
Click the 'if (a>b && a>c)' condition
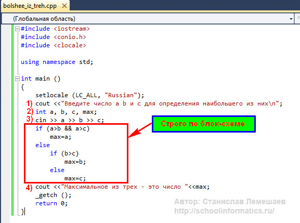pos(62,128)
